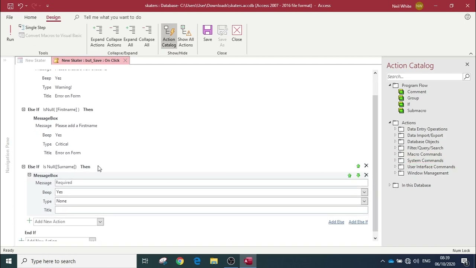Image resolution: width=476 pixels, height=268 pixels.
Task: Run the macro from the ribbon
Action: [x=10, y=33]
